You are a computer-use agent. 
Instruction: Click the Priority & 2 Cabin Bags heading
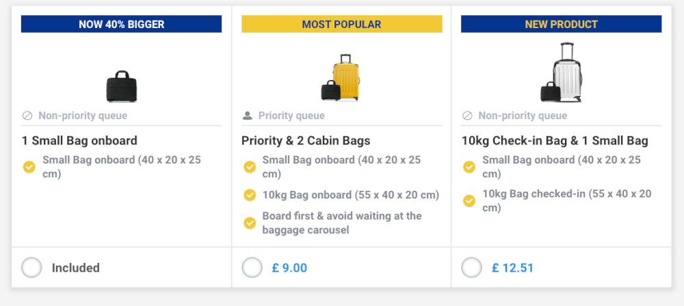tap(306, 140)
